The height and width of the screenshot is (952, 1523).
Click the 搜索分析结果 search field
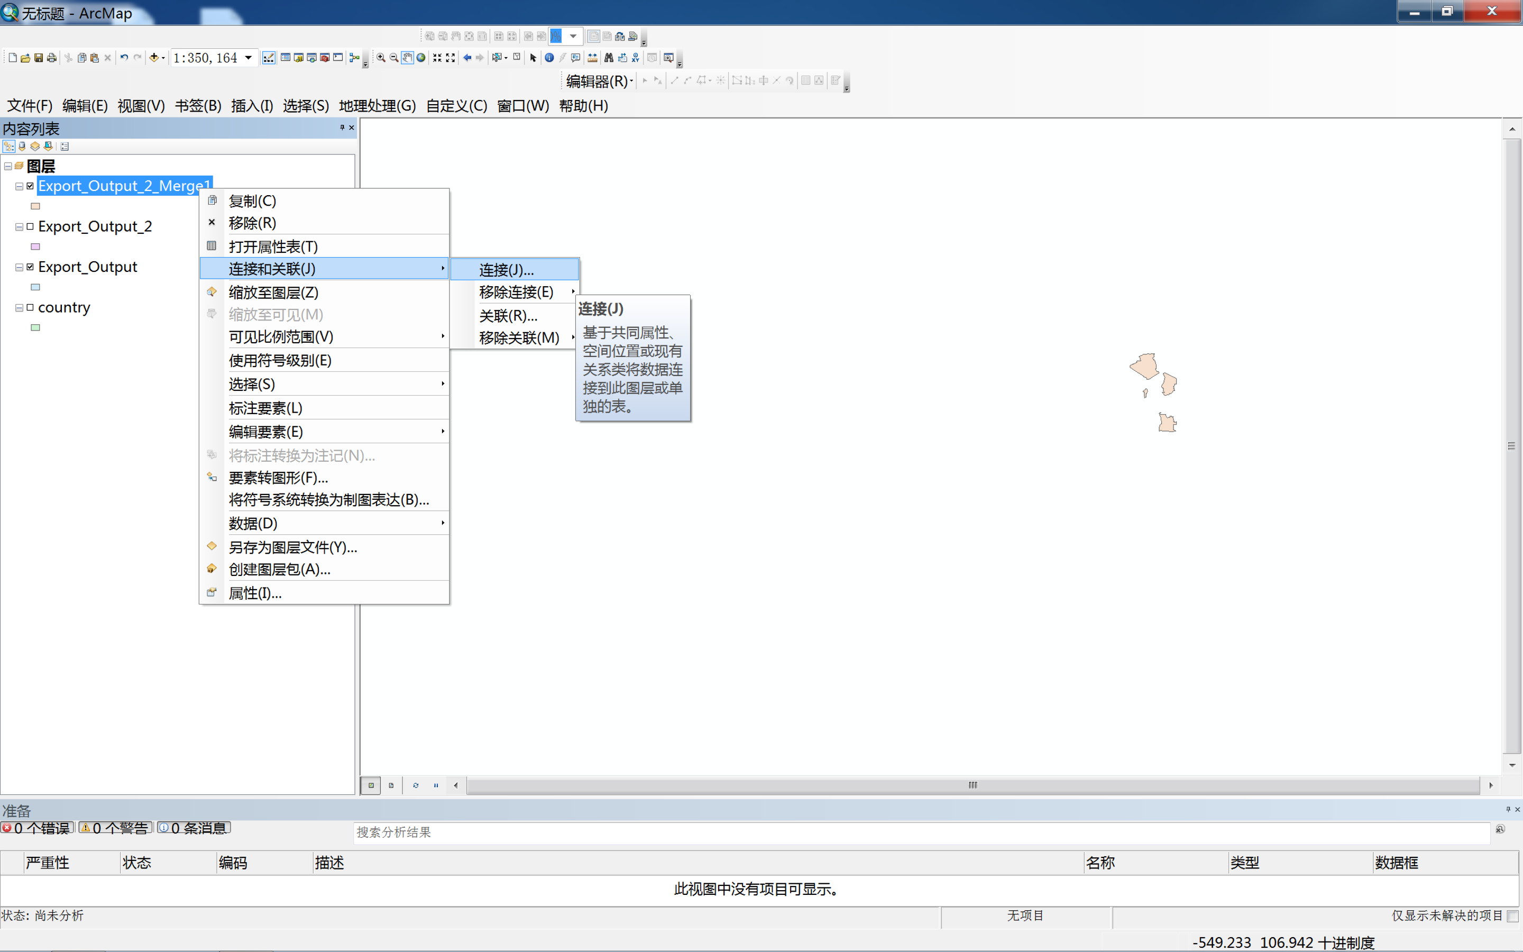(919, 832)
